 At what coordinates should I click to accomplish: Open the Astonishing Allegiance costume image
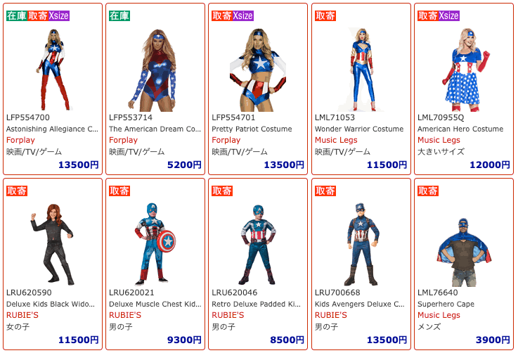pyautogui.click(x=53, y=70)
